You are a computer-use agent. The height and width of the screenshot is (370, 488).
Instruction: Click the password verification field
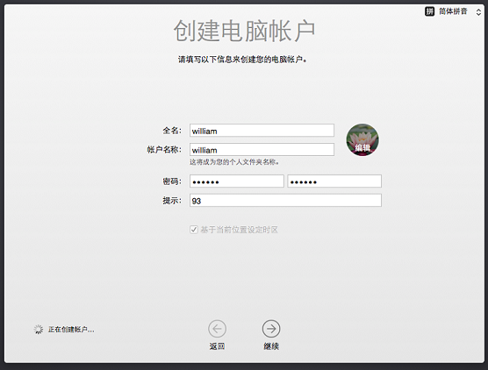pos(334,181)
